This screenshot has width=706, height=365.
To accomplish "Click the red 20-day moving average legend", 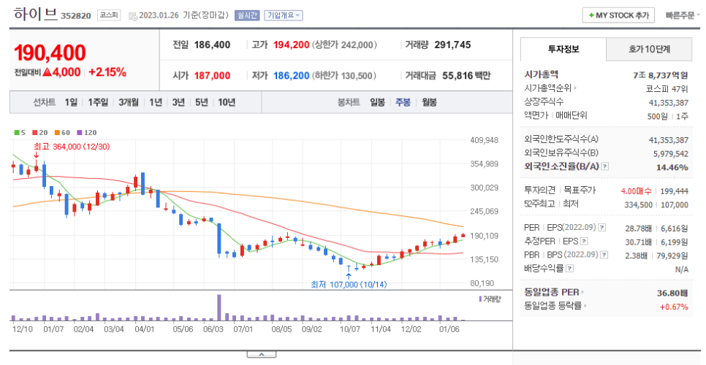I will pyautogui.click(x=40, y=133).
